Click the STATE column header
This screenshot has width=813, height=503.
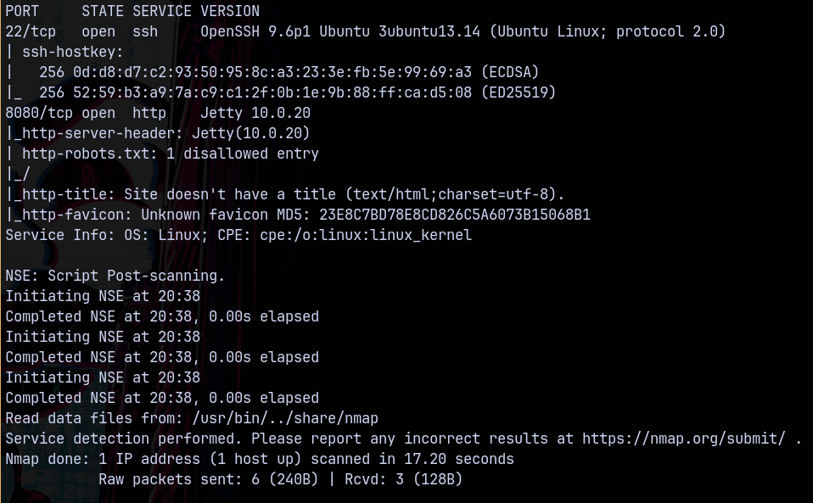[x=103, y=11]
